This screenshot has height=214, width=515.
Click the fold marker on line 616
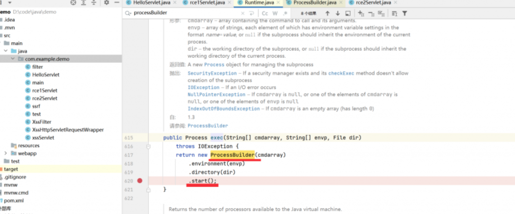click(148, 147)
